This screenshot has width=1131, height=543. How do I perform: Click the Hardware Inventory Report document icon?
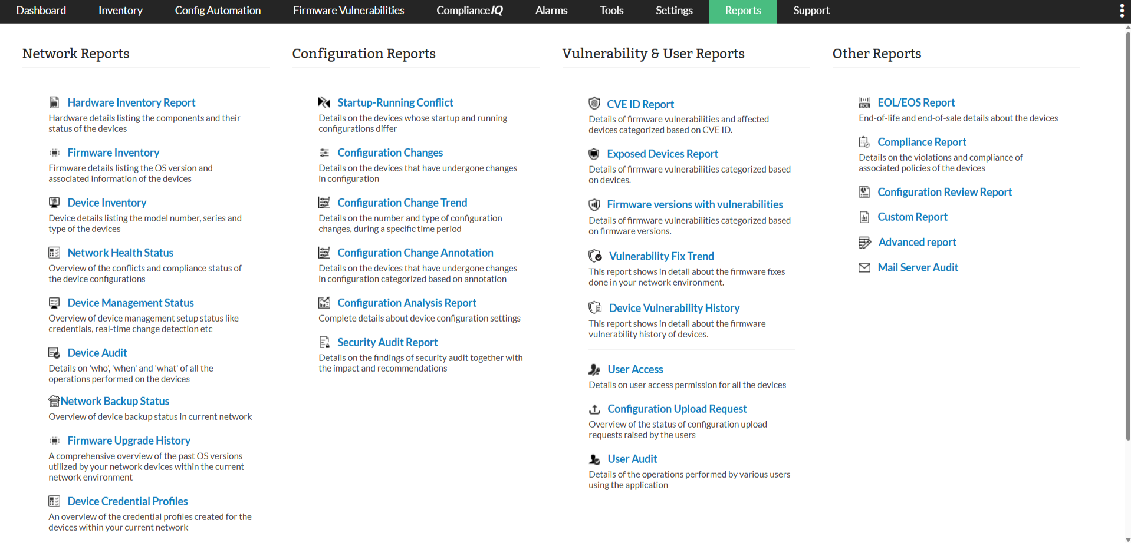click(54, 102)
